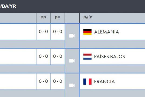Image resolution: width=145 pixels, height=97 pixels.
Task: Click the Germany flag icon
Action: click(x=87, y=32)
